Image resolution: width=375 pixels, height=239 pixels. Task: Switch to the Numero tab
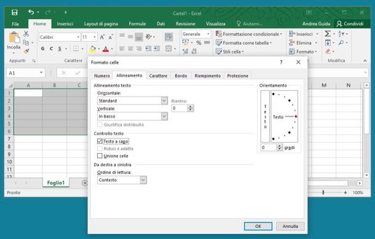(101, 76)
